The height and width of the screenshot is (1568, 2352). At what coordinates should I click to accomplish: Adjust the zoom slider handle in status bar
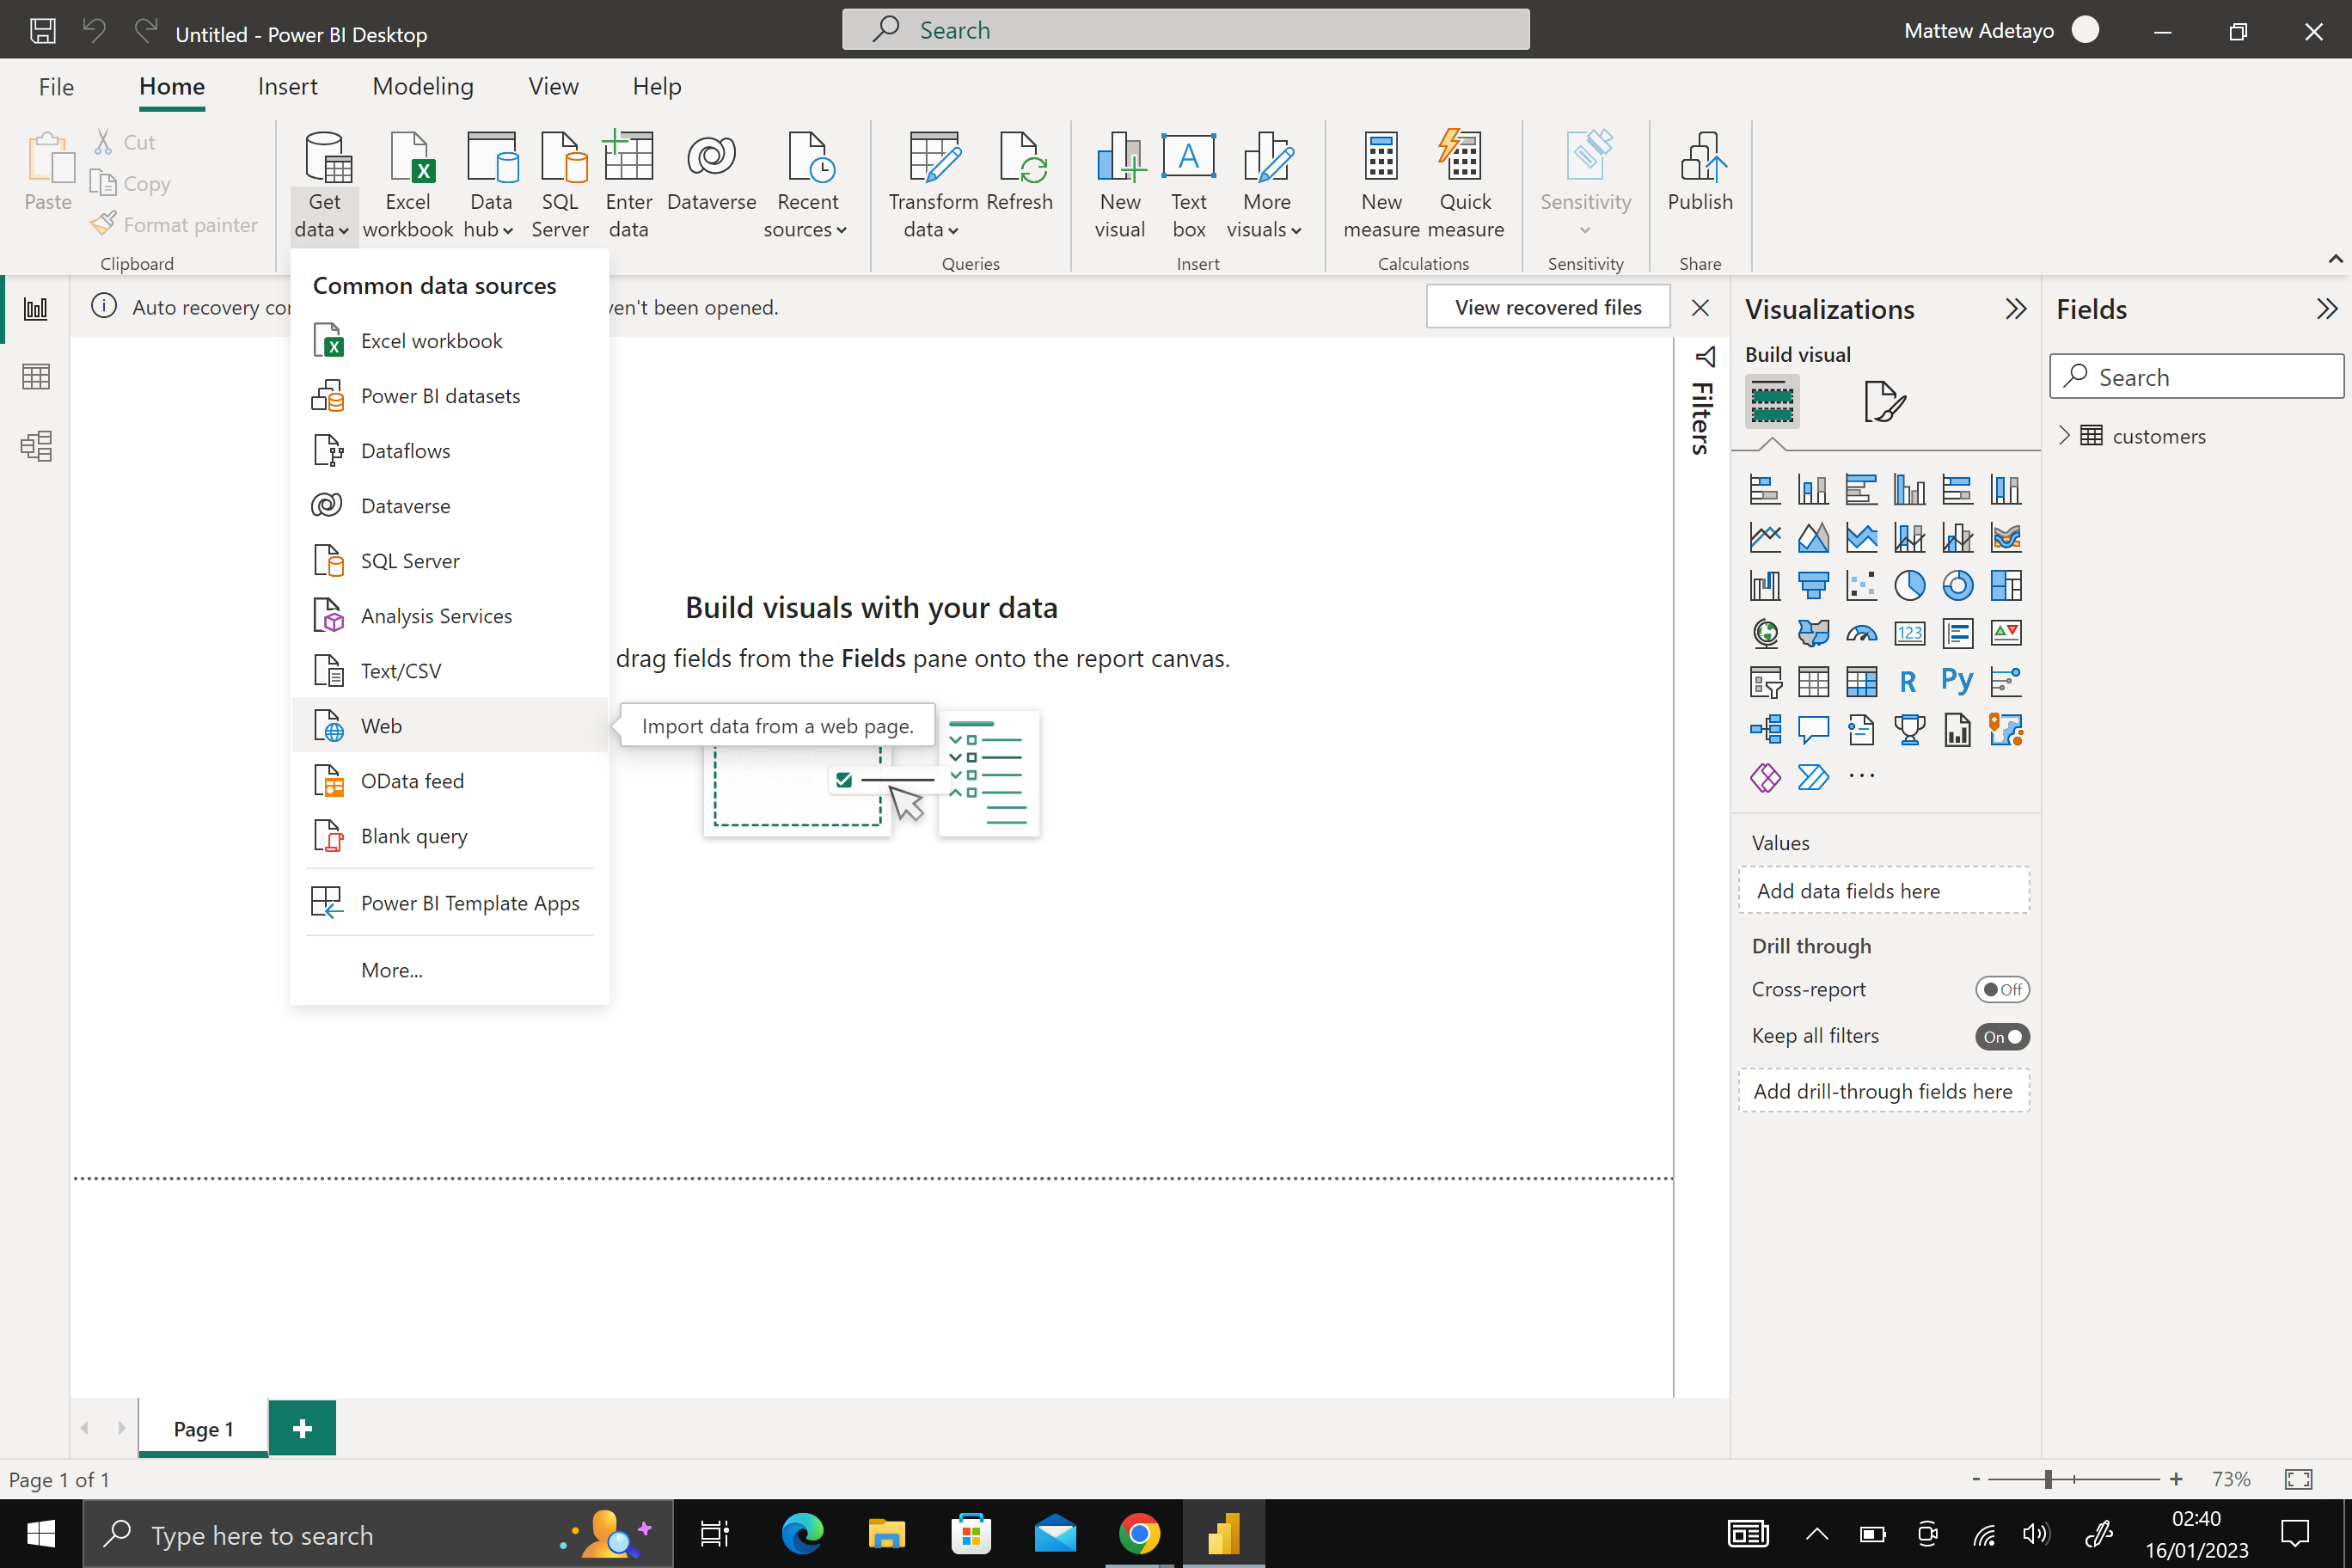click(2048, 1479)
